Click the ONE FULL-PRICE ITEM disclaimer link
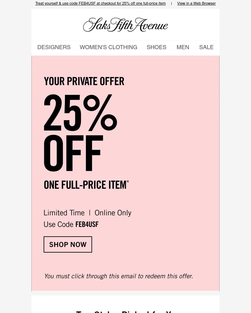Viewport: 251px width, 313px height. coord(85,185)
